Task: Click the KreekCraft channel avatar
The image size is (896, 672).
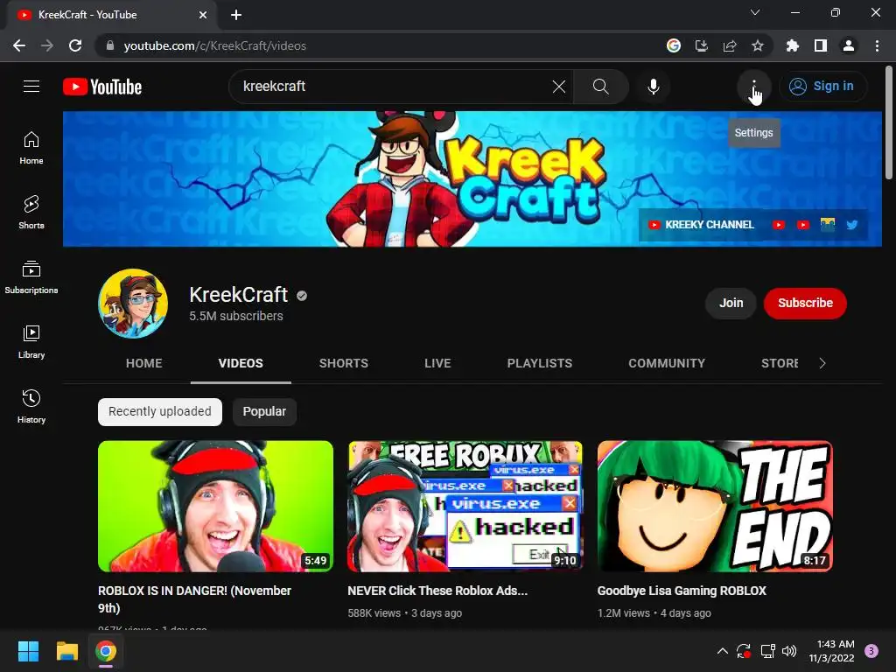Action: [133, 304]
